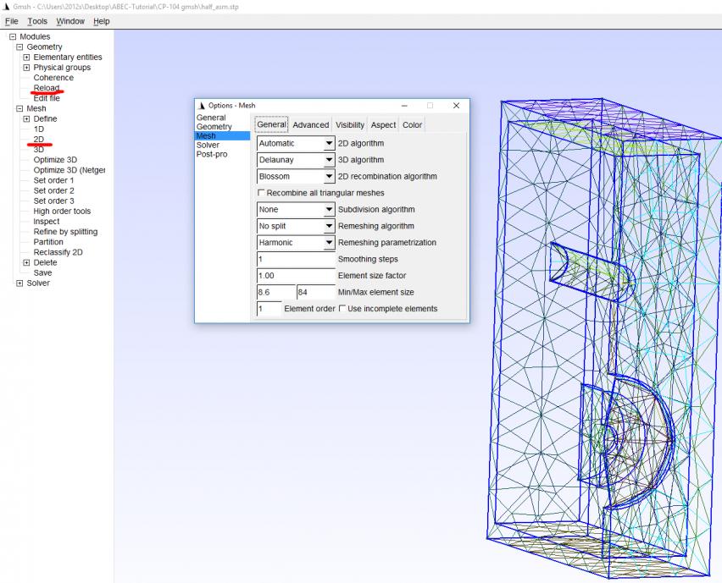Open the Window menu
Viewport: 722px width, 583px height.
(70, 21)
